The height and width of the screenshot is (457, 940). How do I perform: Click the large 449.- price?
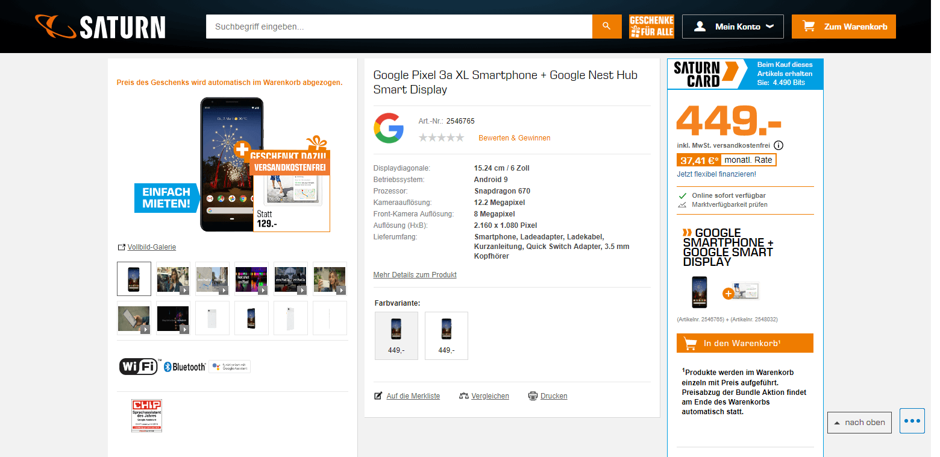729,120
